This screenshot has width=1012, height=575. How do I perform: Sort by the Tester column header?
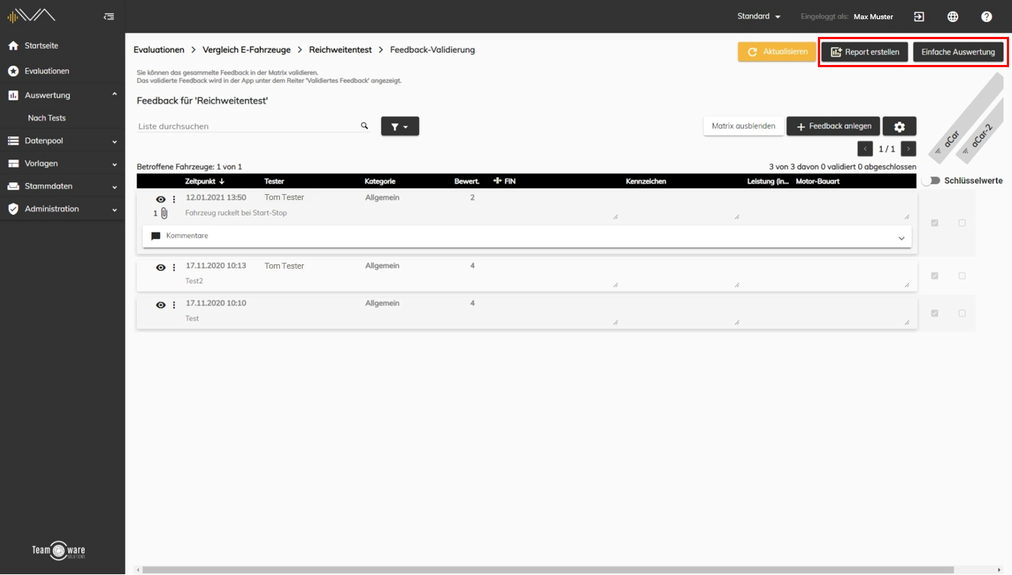click(274, 181)
